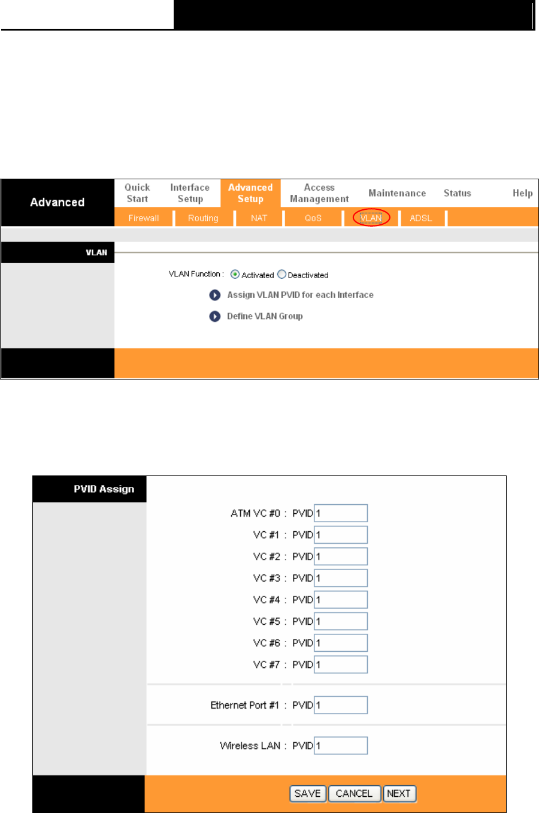Open the Interface Setup tab
This screenshot has height=813, width=539.
pos(190,193)
